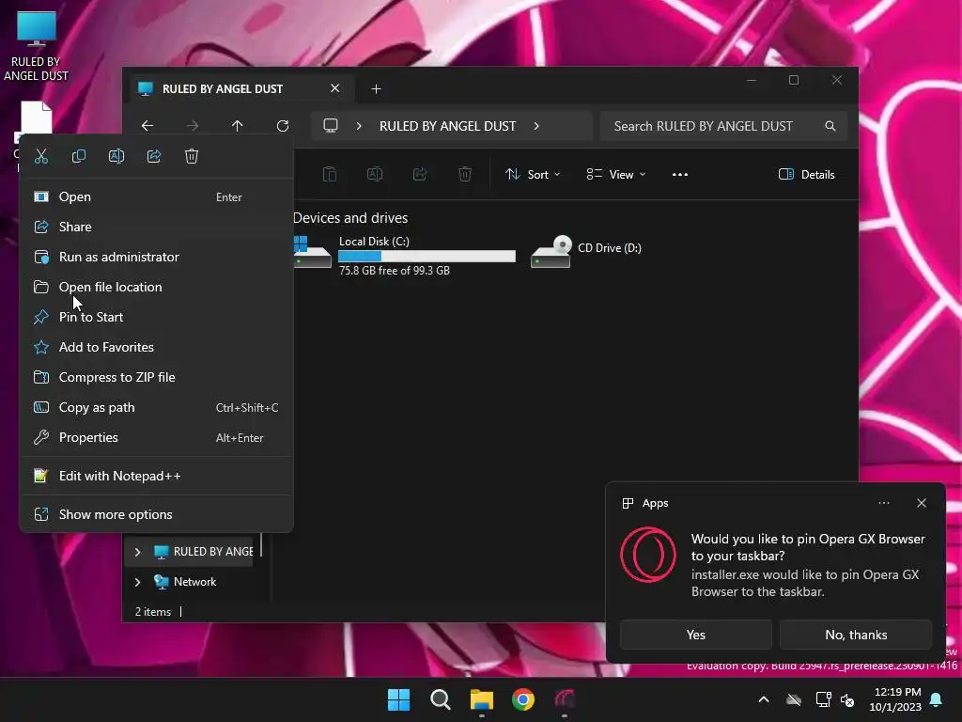This screenshot has height=722, width=962.
Task: Open taskbar Search
Action: [x=441, y=699]
